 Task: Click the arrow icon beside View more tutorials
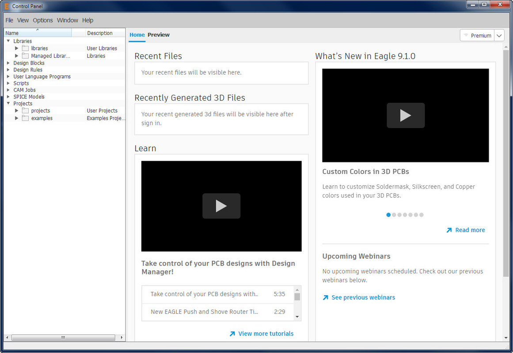tap(232, 334)
